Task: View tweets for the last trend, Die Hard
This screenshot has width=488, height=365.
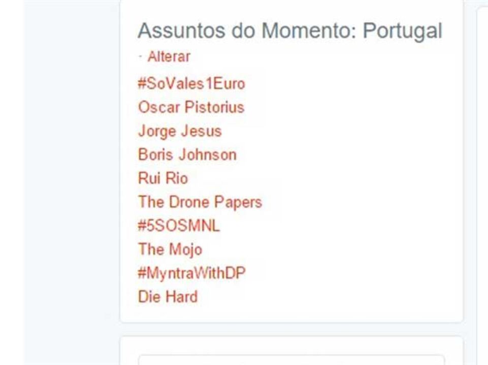Action: (168, 297)
